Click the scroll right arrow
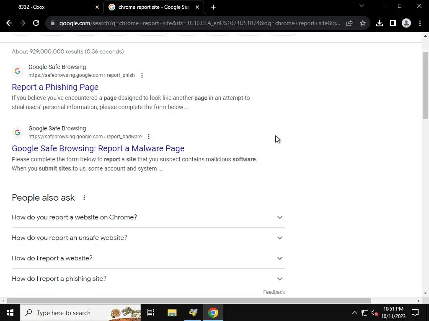 pos(418,301)
